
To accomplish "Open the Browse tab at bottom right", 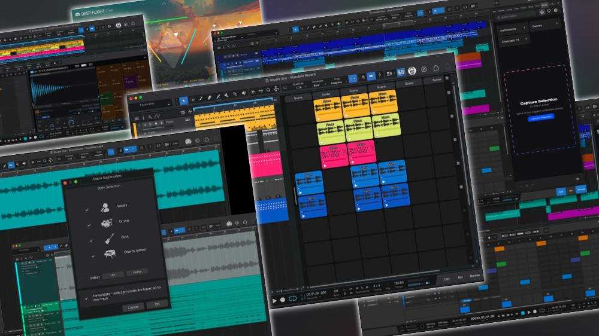I will (475, 276).
